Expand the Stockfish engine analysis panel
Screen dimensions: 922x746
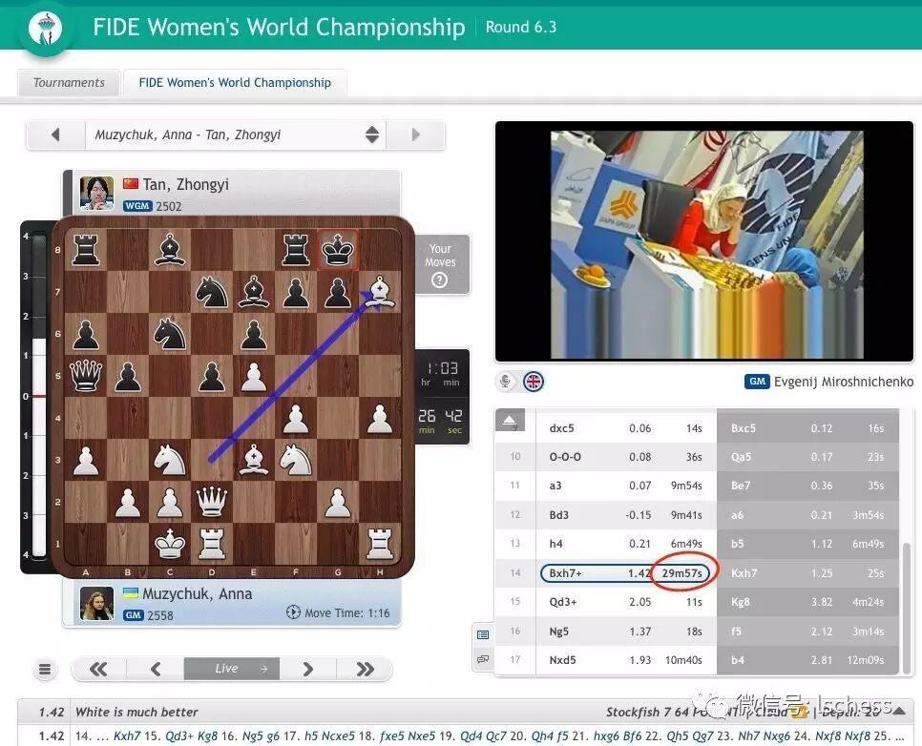click(899, 712)
